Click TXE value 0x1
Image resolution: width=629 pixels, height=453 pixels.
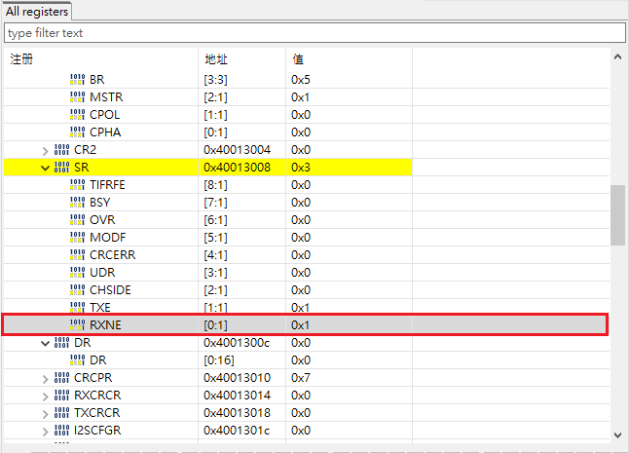point(301,307)
